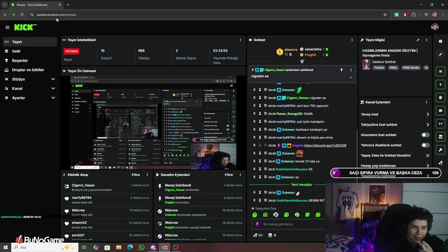Toggle the moderation panel icon in right rail
The height and width of the screenshot is (252, 448).
tap(441, 136)
